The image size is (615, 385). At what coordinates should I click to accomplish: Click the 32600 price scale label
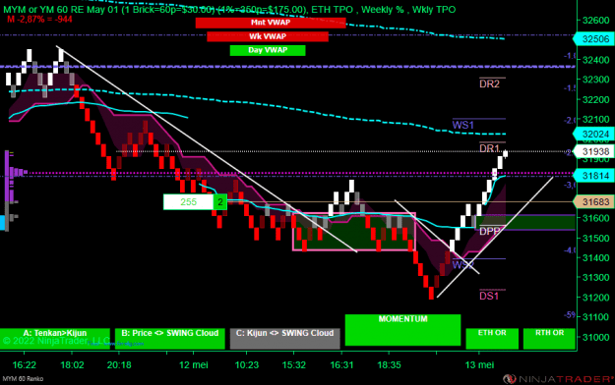point(595,21)
